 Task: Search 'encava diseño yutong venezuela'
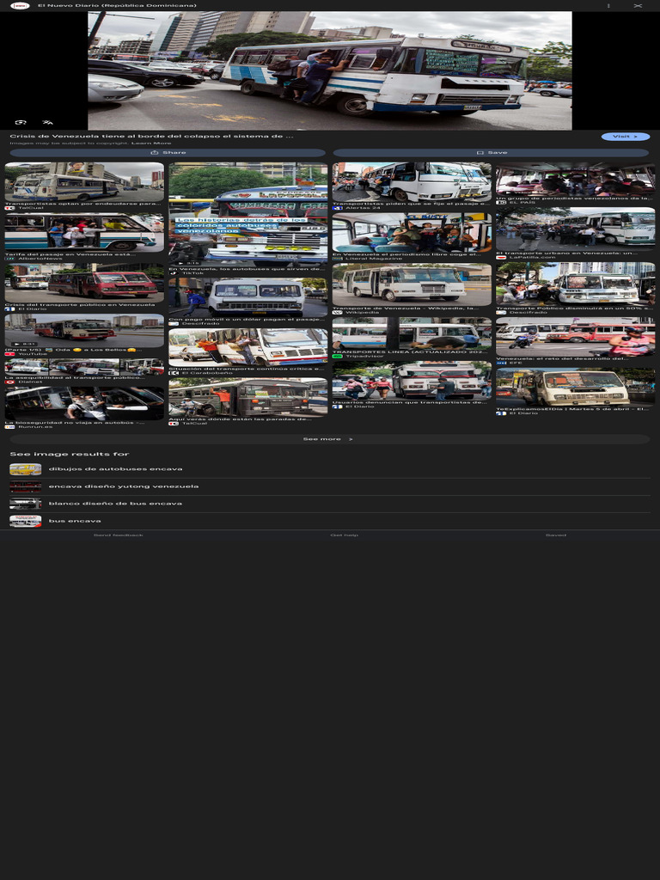pos(329,486)
